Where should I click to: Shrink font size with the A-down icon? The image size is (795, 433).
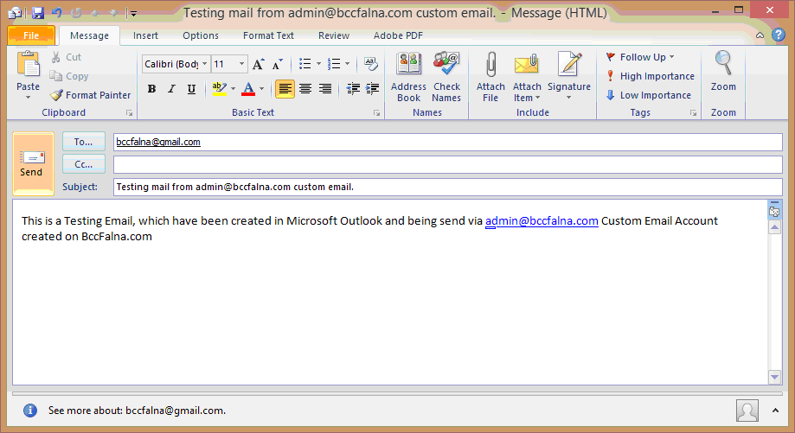pos(277,64)
